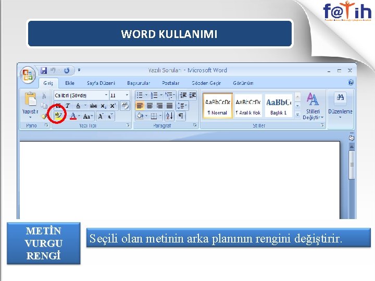
Task: Activate the Format Painter brush
Action: pyautogui.click(x=44, y=116)
